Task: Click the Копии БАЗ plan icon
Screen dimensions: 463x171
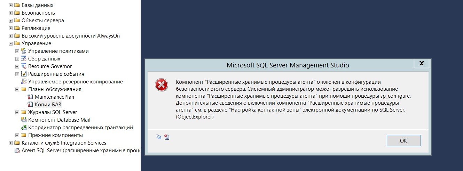Action: (30, 105)
